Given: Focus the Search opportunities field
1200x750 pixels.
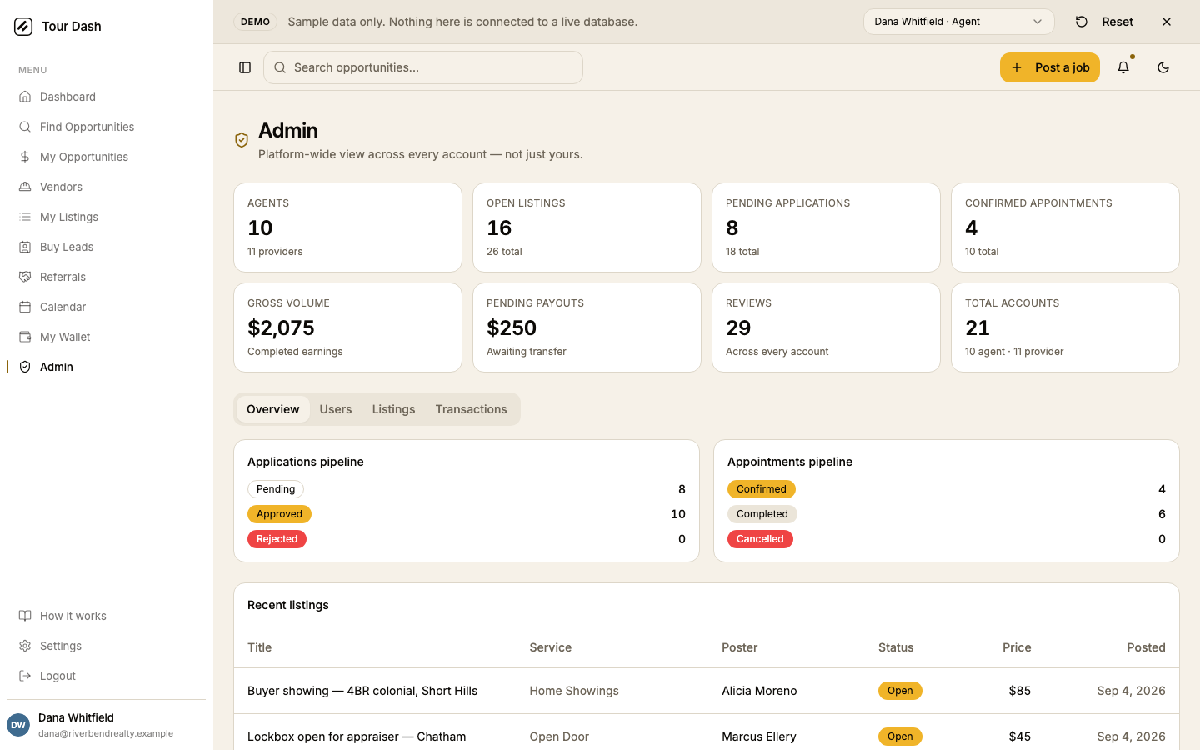Looking at the screenshot, I should pos(423,67).
